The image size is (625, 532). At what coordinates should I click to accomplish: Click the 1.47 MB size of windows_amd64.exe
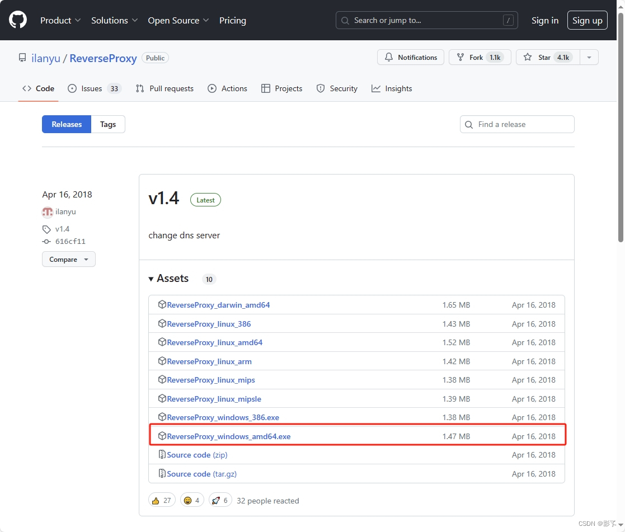point(456,436)
